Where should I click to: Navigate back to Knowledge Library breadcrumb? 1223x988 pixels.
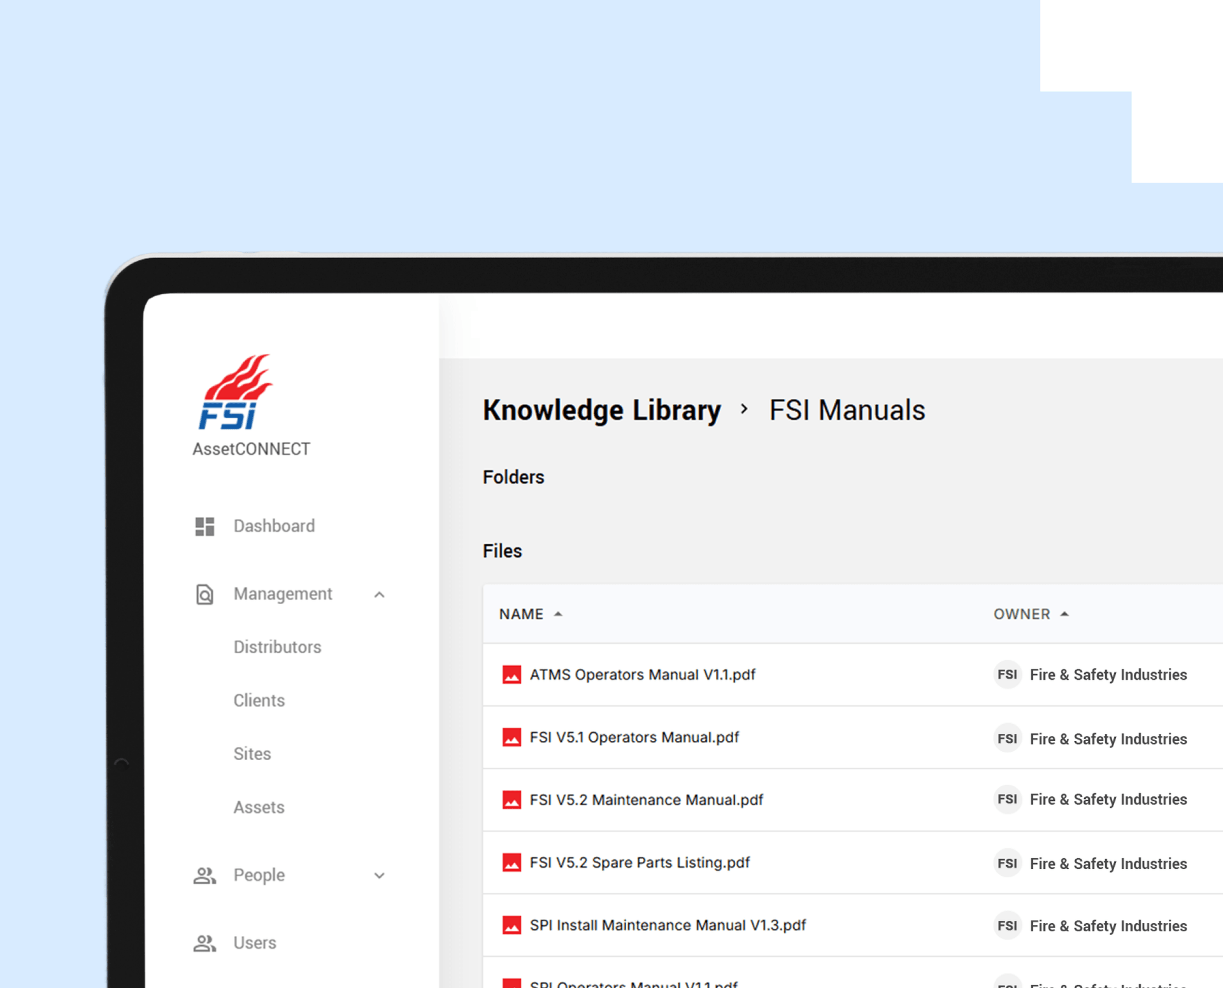tap(601, 411)
